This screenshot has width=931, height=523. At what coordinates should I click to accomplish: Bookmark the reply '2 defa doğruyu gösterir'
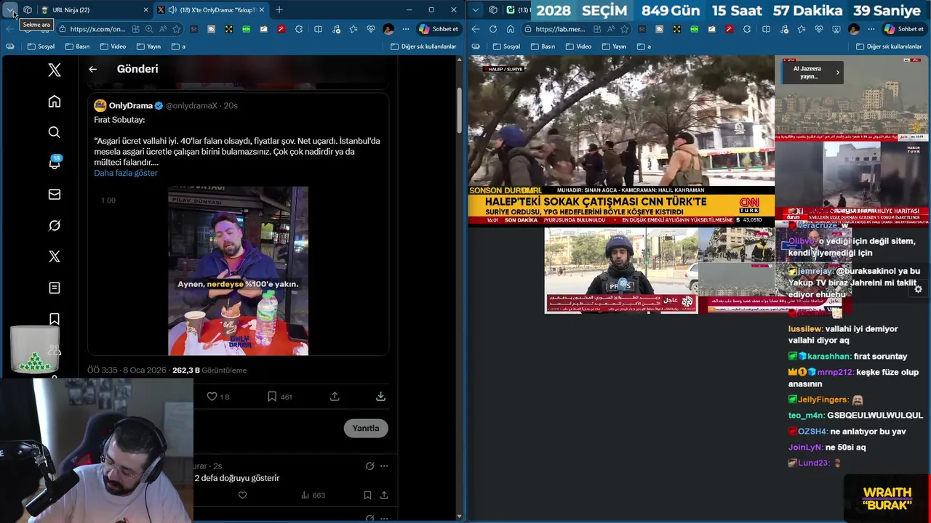(367, 495)
